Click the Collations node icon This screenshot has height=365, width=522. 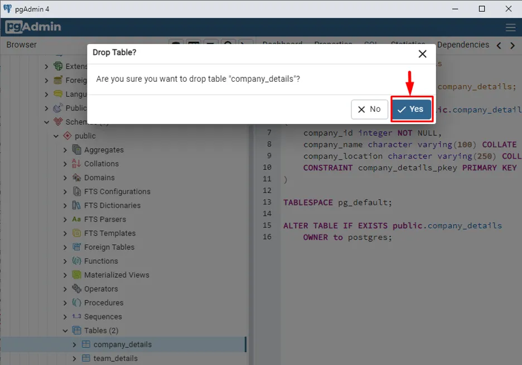(76, 164)
